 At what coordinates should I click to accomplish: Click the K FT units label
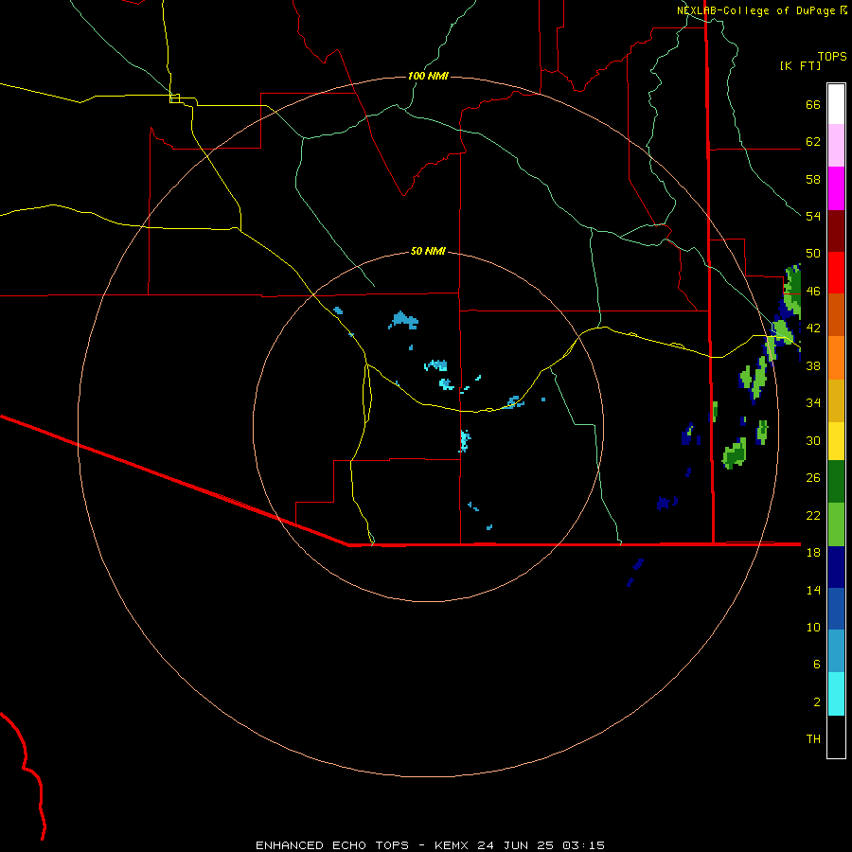pos(800,65)
